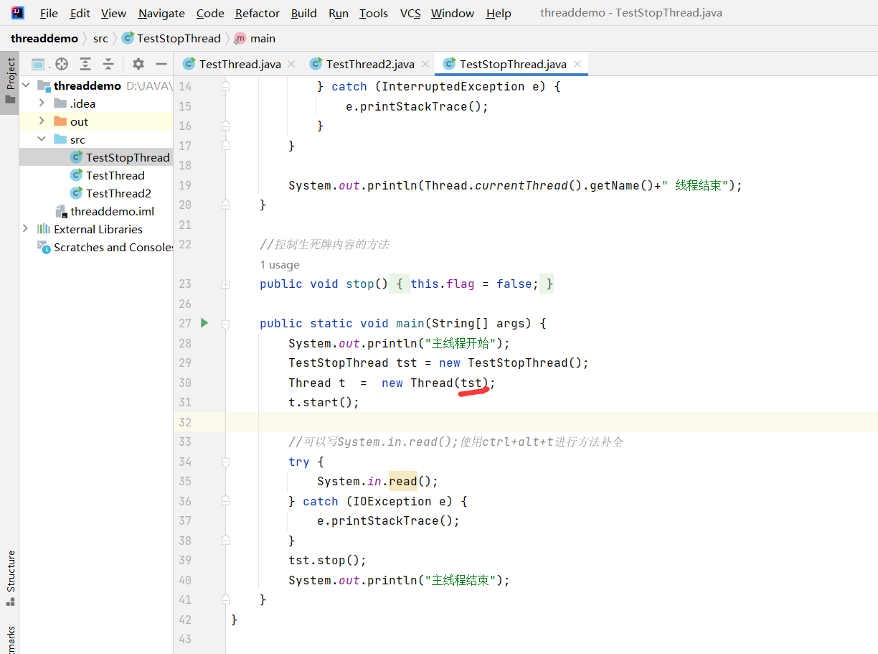Click fold marker at line 14
The image size is (878, 654).
pos(226,86)
